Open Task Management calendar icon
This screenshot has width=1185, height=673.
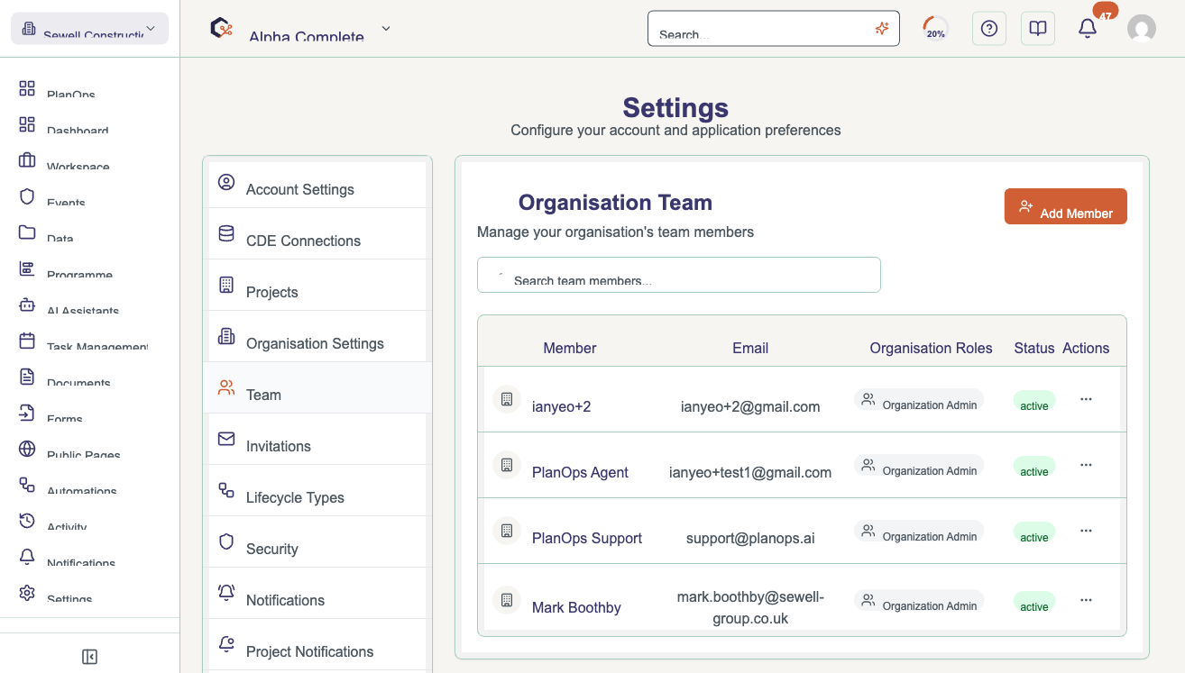(27, 341)
